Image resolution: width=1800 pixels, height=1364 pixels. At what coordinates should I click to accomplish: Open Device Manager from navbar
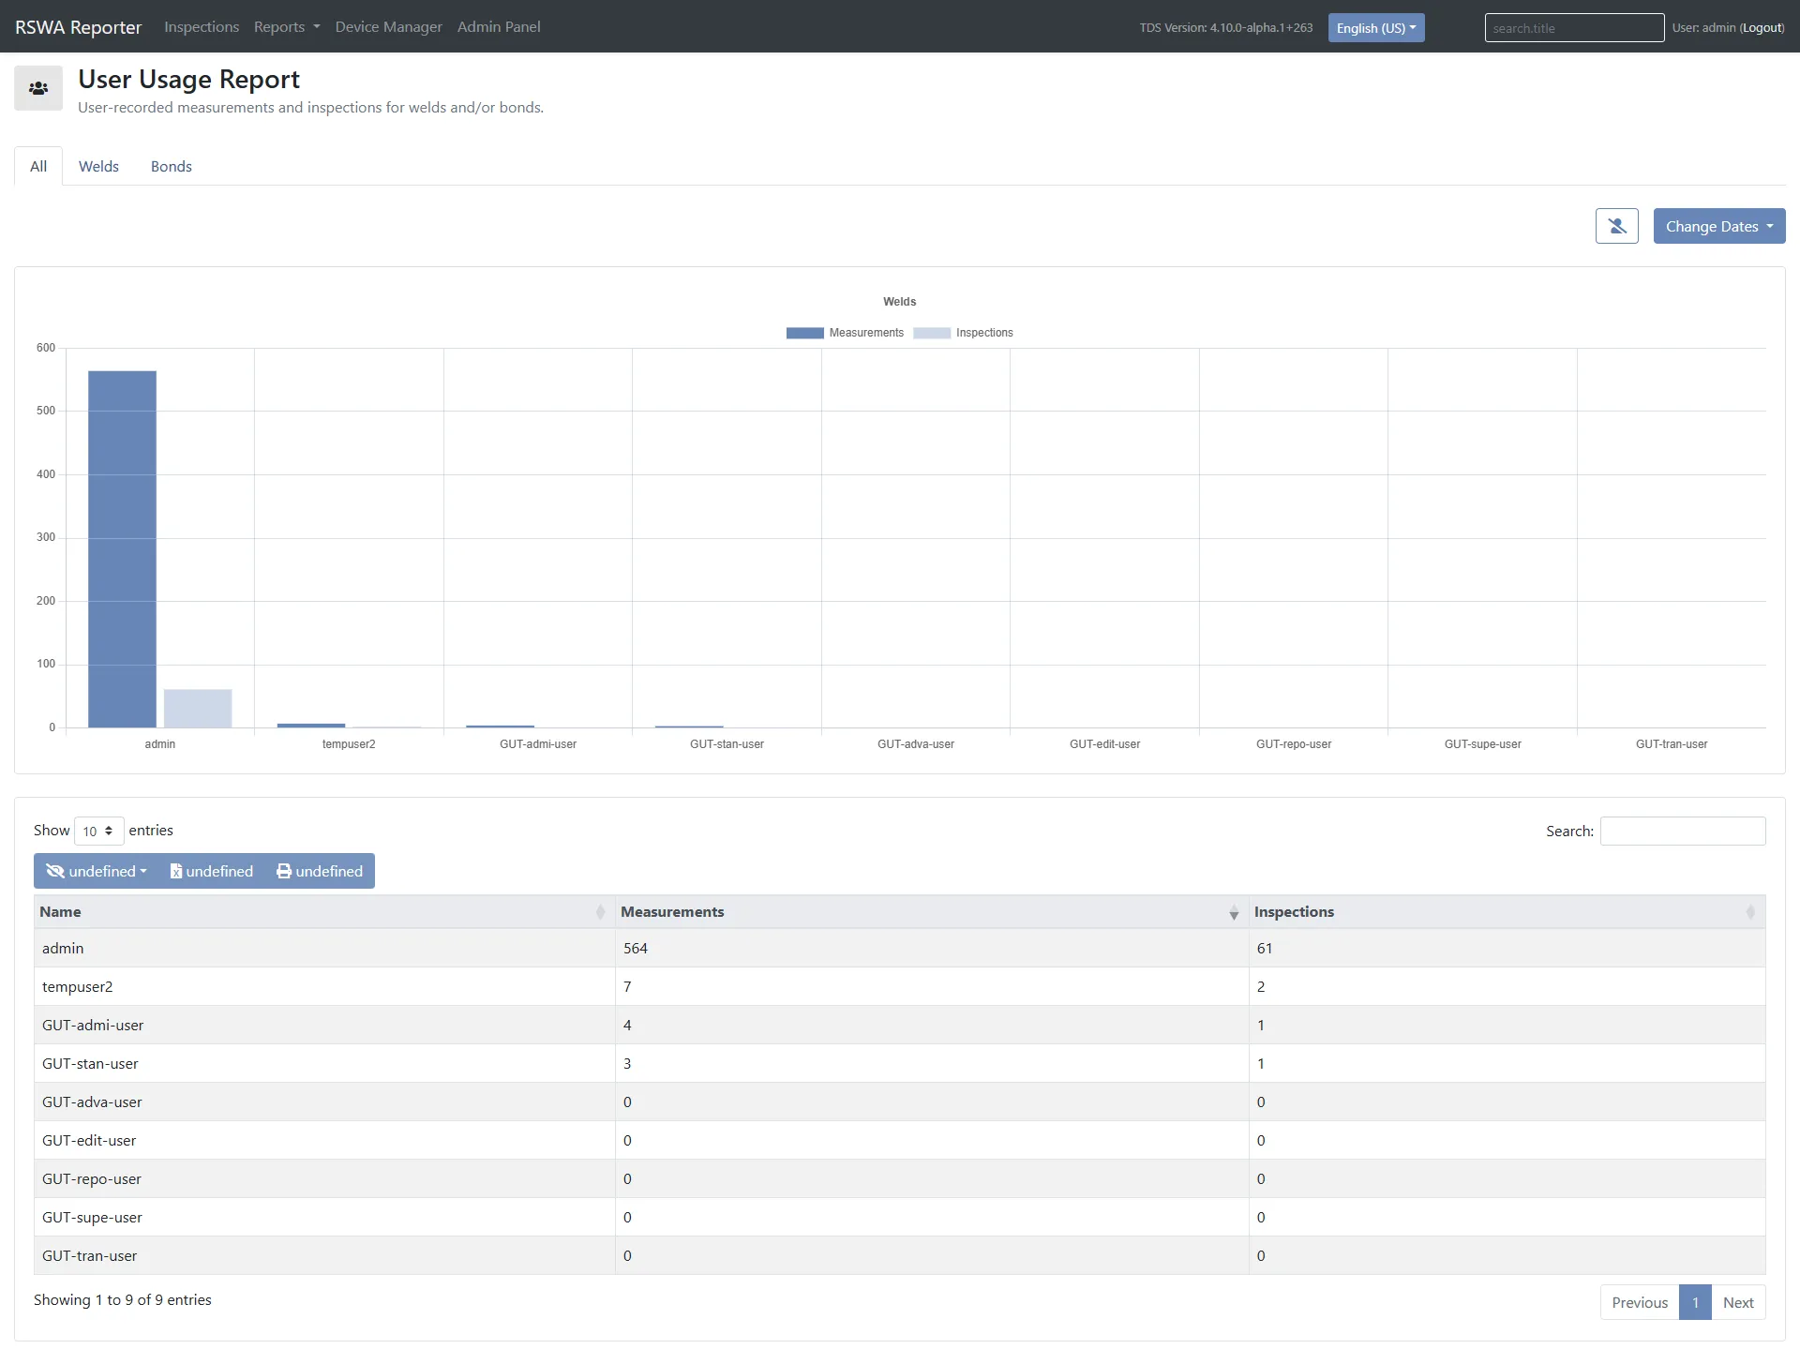388,26
